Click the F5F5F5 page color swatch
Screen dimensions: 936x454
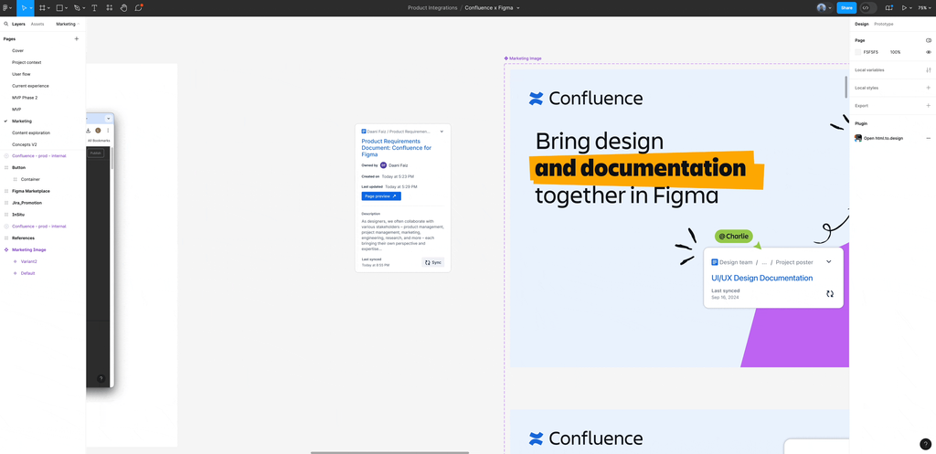(x=858, y=52)
